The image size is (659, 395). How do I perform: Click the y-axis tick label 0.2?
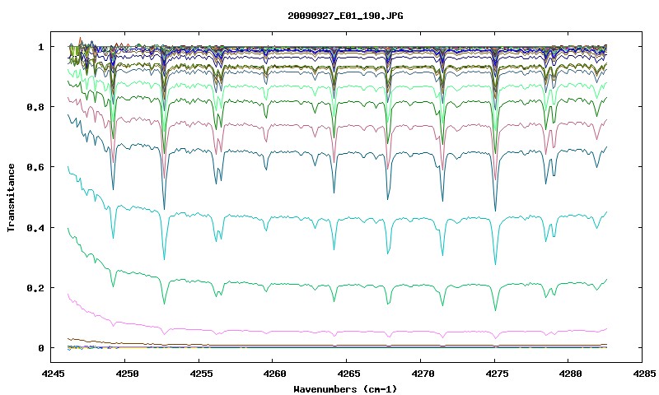pos(35,288)
